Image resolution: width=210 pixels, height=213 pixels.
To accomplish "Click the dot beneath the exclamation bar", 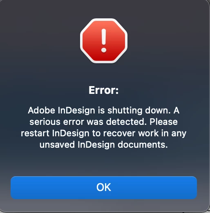I will pyautogui.click(x=104, y=50).
